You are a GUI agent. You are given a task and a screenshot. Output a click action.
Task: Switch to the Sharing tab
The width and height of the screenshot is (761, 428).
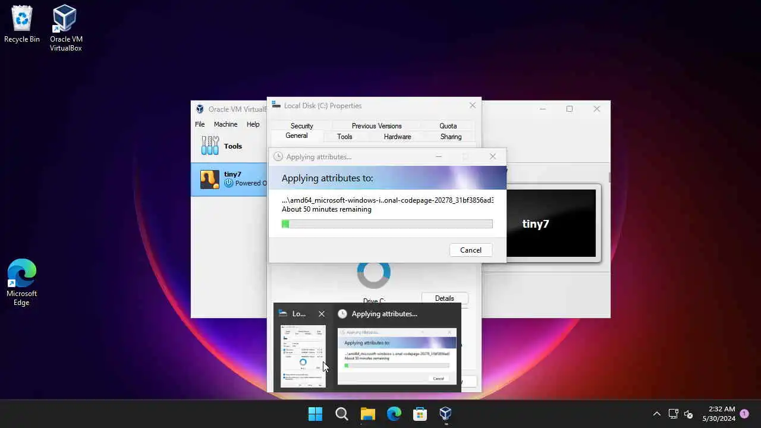click(451, 137)
